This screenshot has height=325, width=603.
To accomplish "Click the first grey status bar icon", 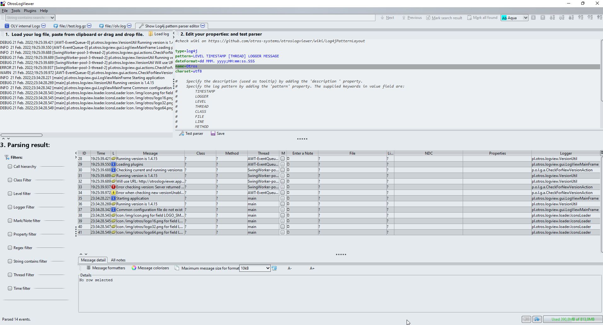I will 526,319.
